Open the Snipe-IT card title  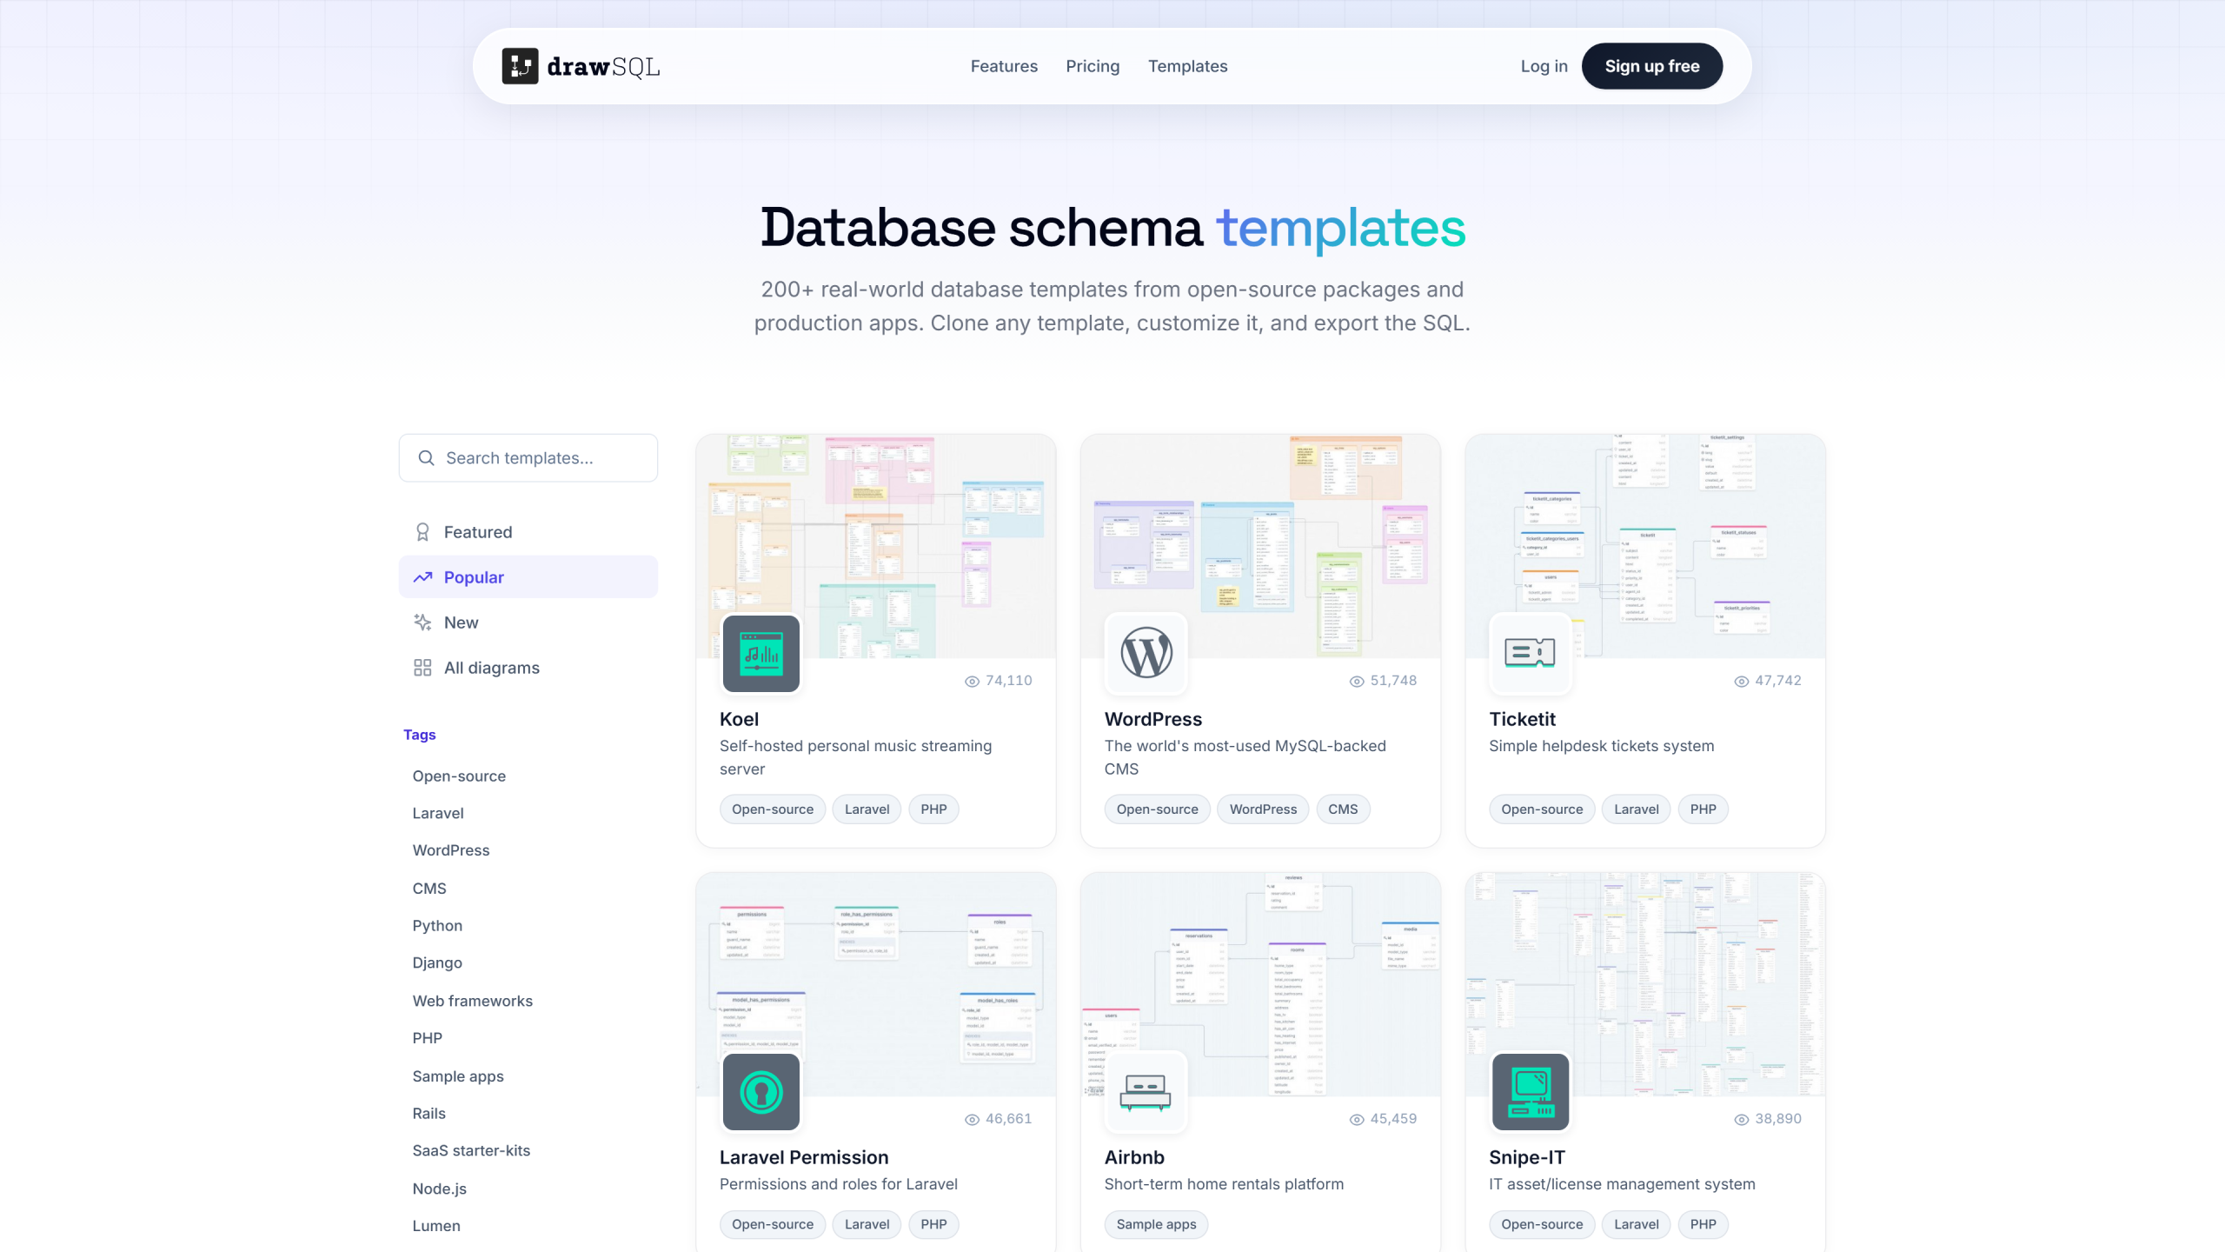point(1527,1158)
